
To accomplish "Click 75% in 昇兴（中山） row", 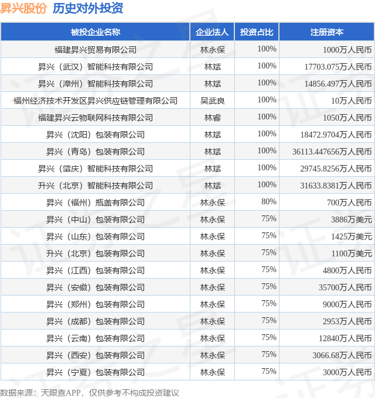I will (x=269, y=218).
